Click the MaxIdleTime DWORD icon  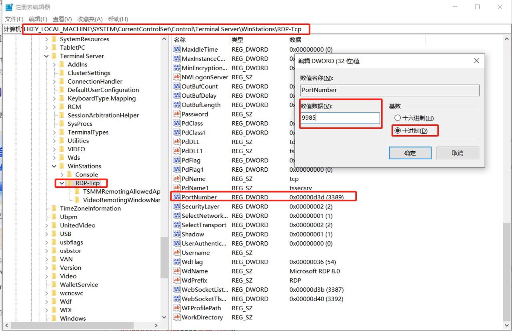pos(177,50)
